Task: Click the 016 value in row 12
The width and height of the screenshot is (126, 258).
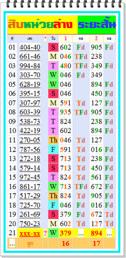Action: [96, 149]
